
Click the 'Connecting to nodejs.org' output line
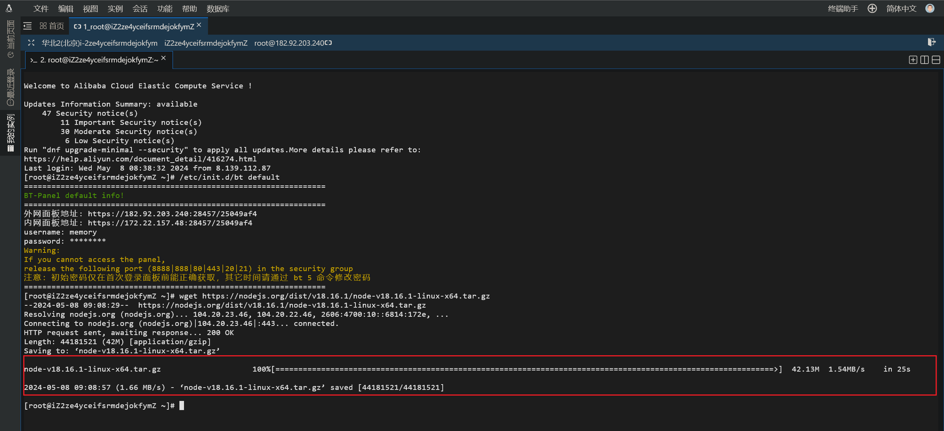(x=181, y=324)
